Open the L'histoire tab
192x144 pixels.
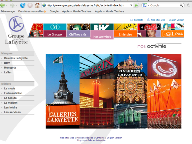[125, 34]
